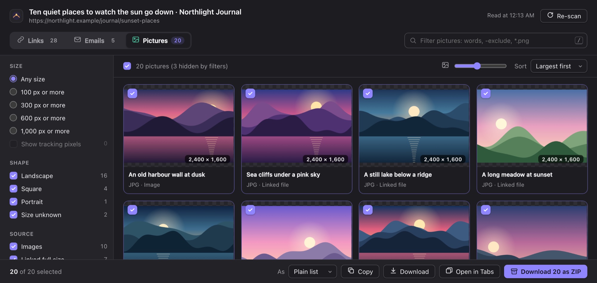This screenshot has width=597, height=283.
Task: Switch to the Links tab
Action: tap(37, 40)
